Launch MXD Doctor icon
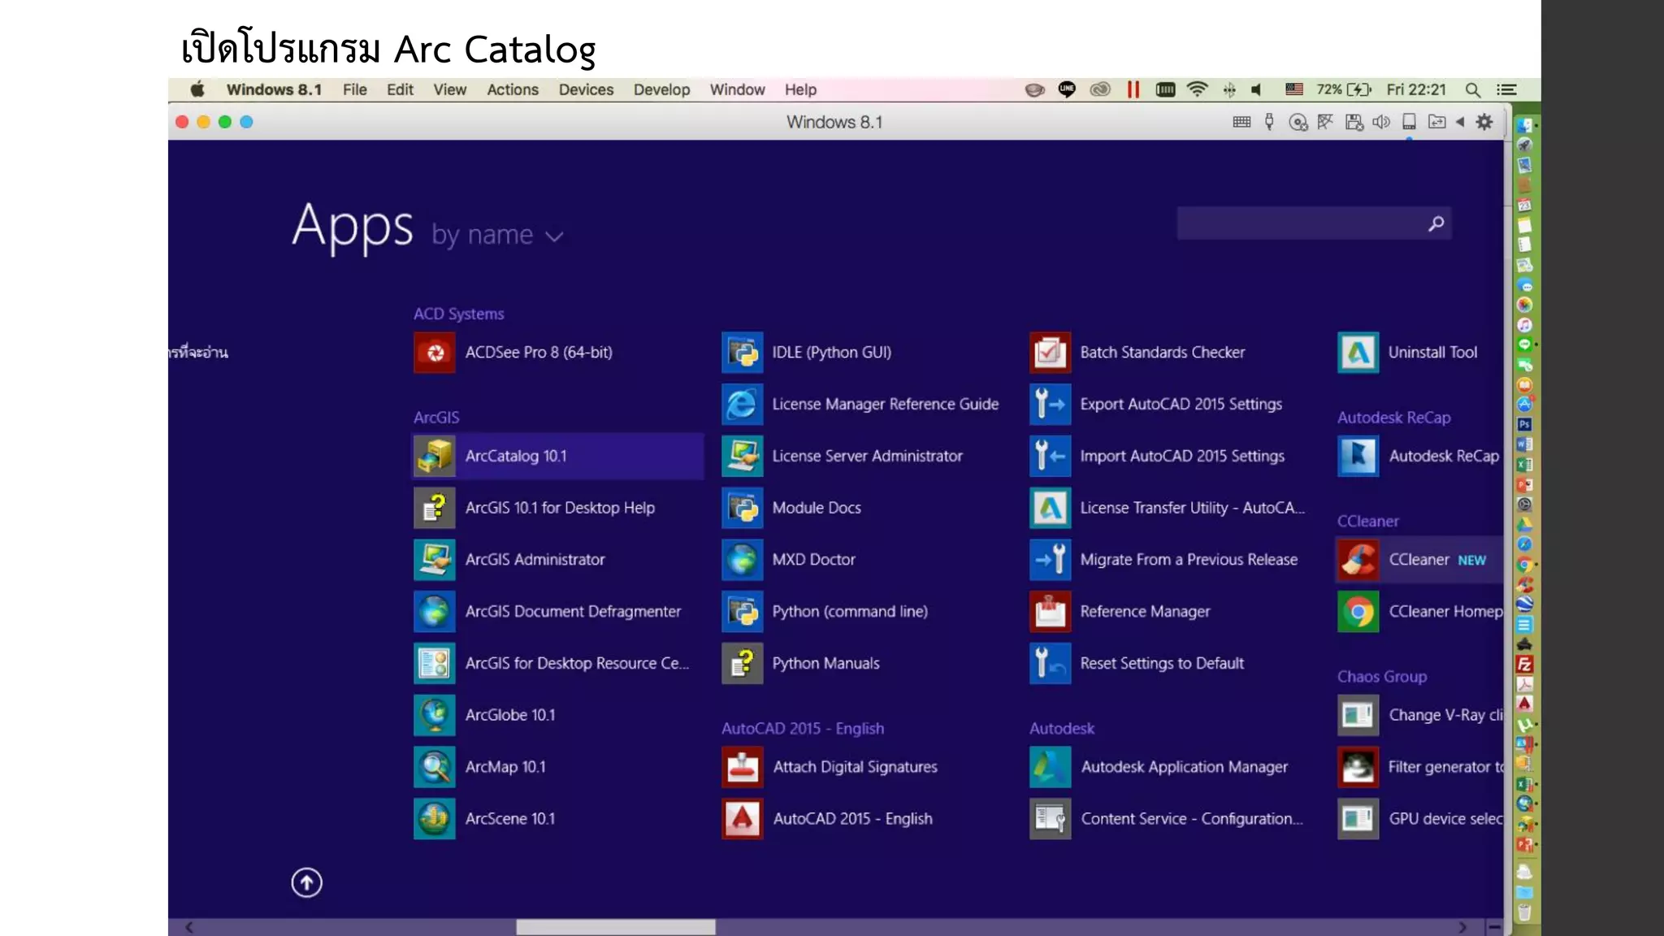 pyautogui.click(x=743, y=560)
